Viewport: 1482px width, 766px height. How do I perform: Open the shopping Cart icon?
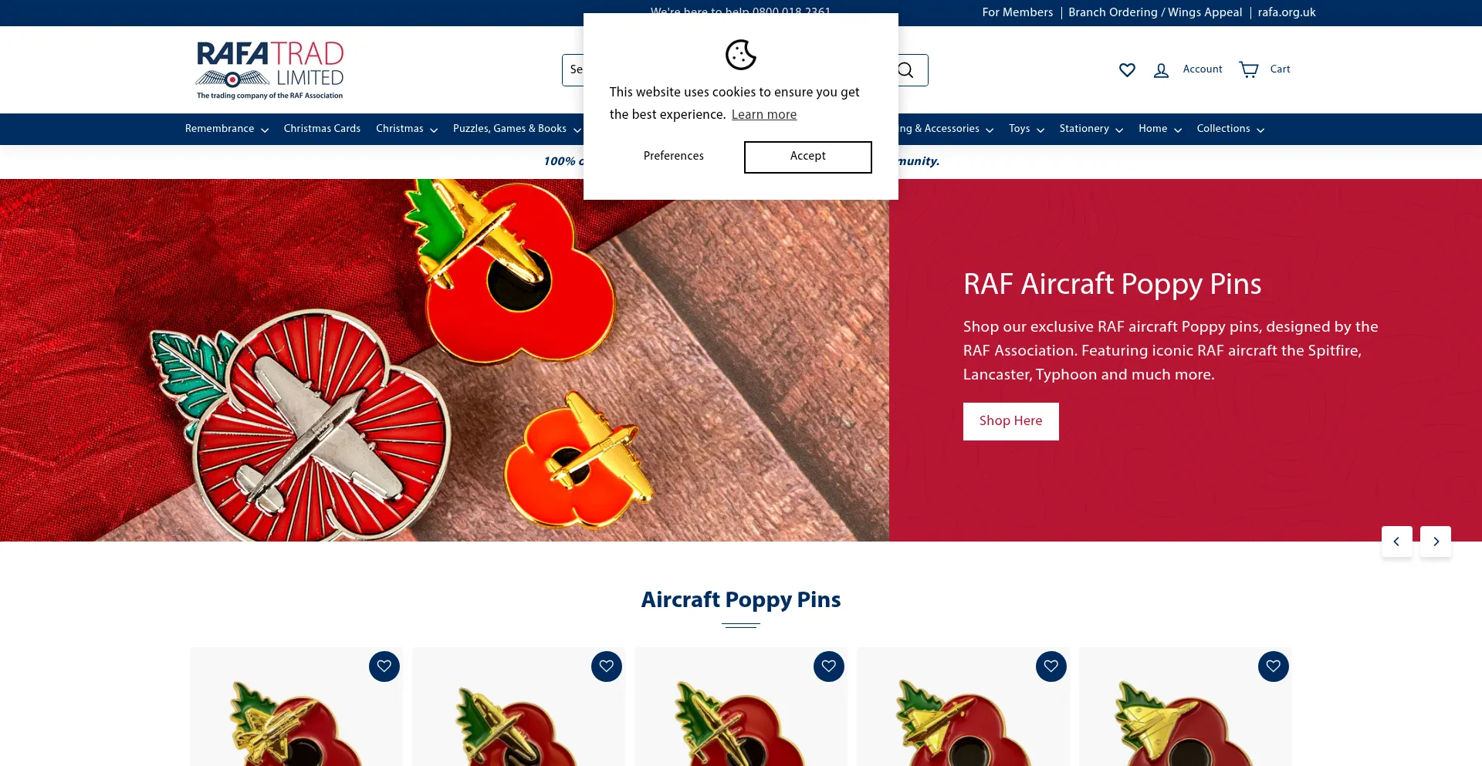(1248, 69)
